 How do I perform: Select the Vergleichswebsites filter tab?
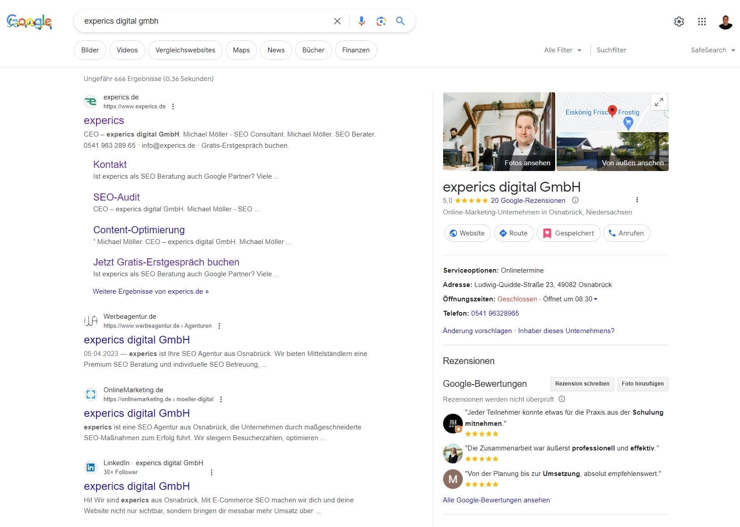185,50
